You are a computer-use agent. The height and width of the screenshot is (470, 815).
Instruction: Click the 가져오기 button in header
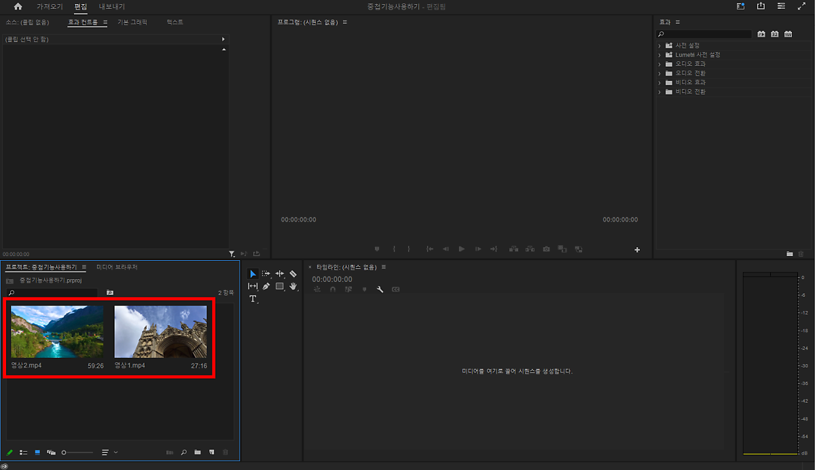click(x=50, y=7)
